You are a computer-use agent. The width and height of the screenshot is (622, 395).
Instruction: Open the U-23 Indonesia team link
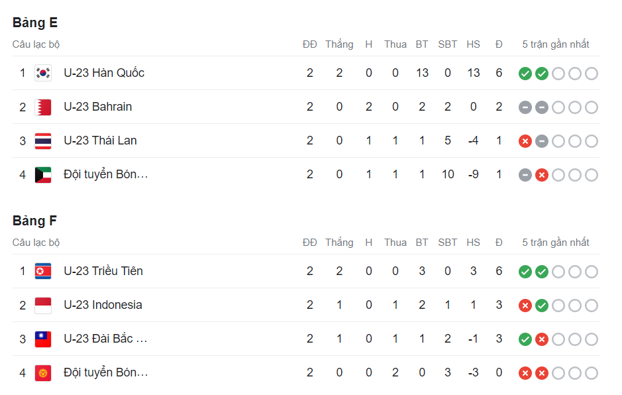103,305
